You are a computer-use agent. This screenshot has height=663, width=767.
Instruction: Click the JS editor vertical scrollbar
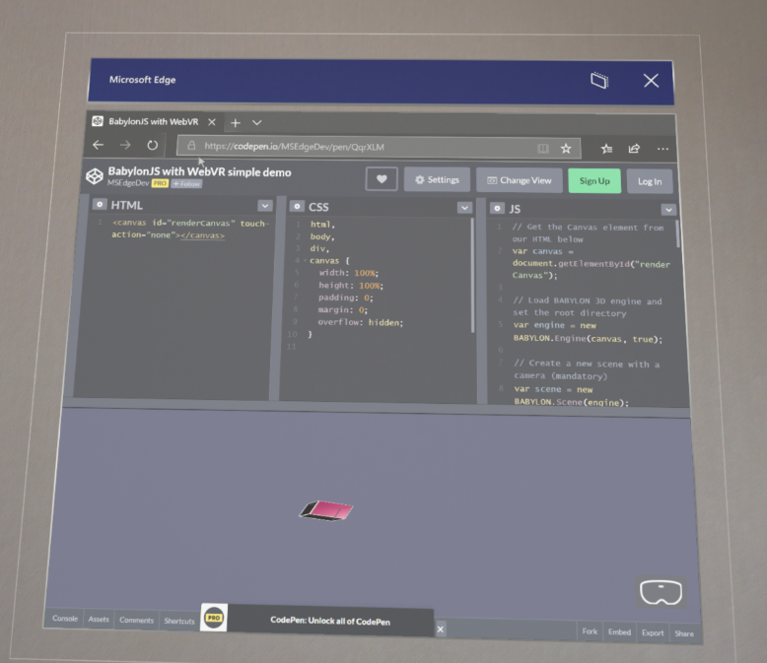point(678,233)
